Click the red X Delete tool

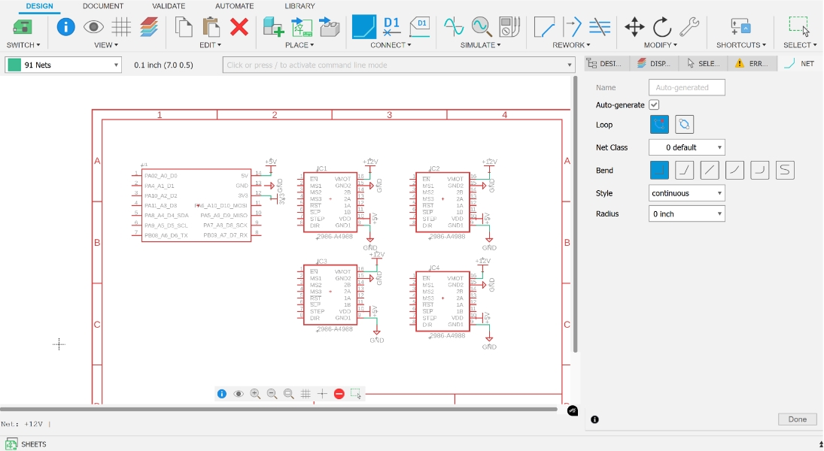coord(239,27)
